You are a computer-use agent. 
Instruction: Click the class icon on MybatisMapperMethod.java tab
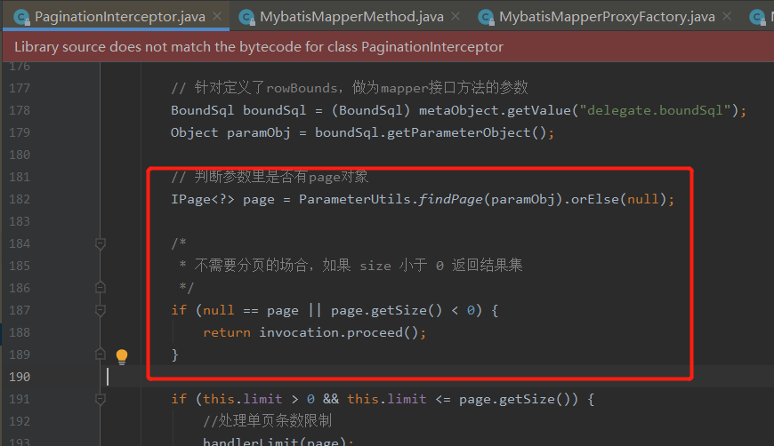pyautogui.click(x=246, y=18)
